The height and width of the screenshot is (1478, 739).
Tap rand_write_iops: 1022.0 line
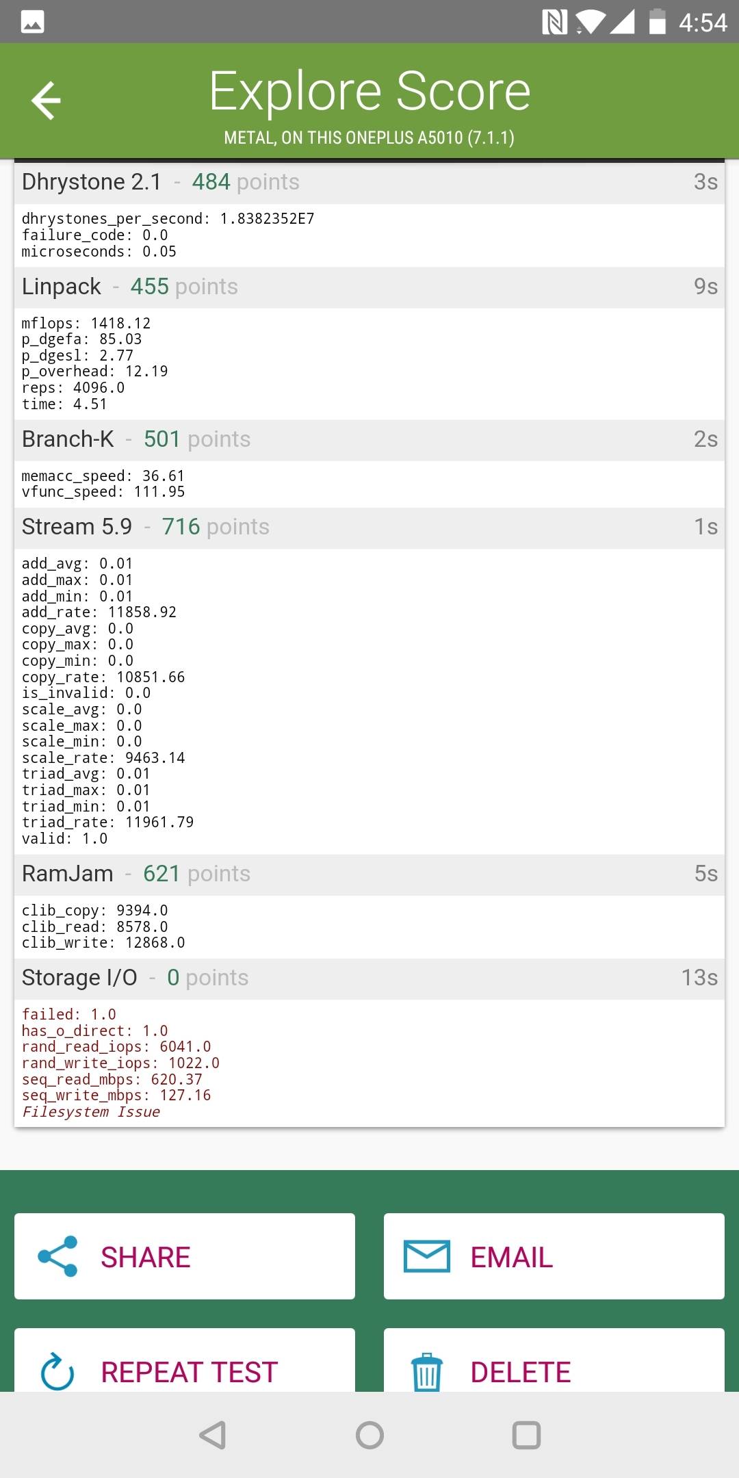tap(121, 1063)
